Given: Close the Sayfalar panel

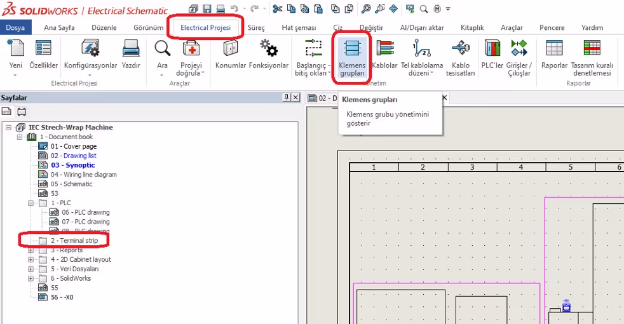Looking at the screenshot, I should [x=295, y=97].
